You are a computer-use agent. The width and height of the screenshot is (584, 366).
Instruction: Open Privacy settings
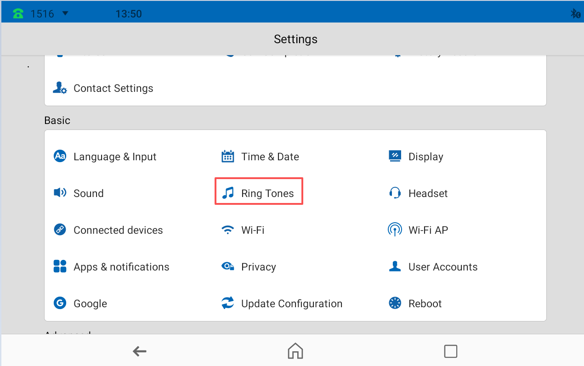click(x=258, y=267)
